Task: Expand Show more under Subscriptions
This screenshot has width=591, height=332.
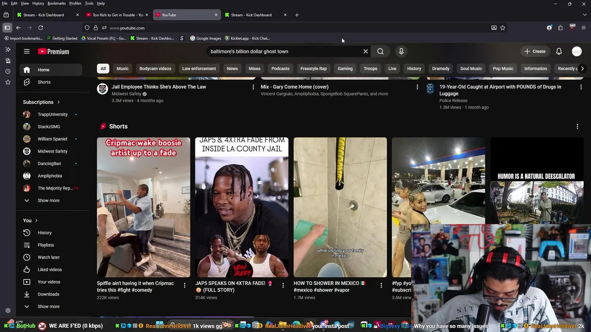Action: (51, 201)
